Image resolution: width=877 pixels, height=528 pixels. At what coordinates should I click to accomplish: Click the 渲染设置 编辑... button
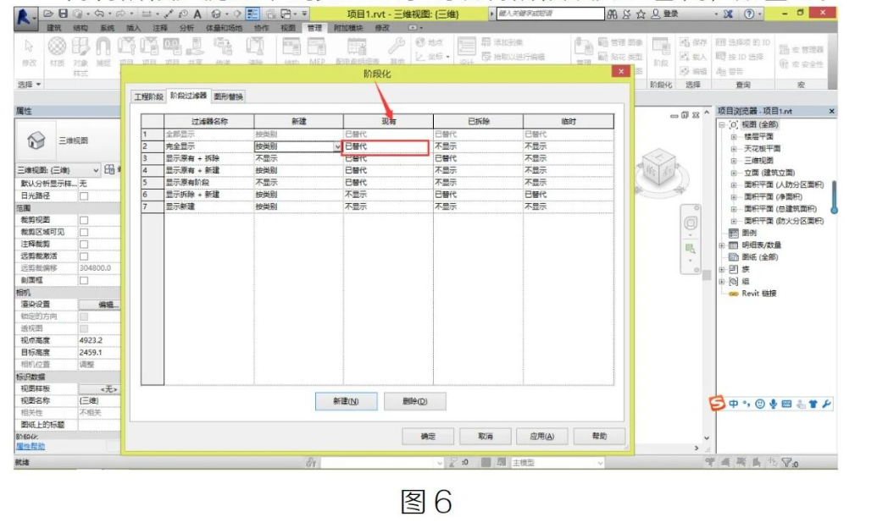(99, 305)
